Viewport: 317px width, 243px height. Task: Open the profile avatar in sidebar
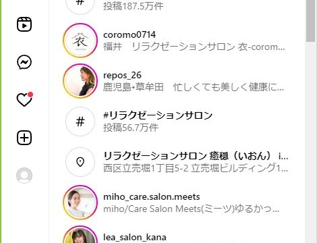[24, 175]
